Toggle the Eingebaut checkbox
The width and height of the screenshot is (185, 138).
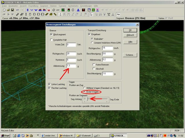click(89, 34)
